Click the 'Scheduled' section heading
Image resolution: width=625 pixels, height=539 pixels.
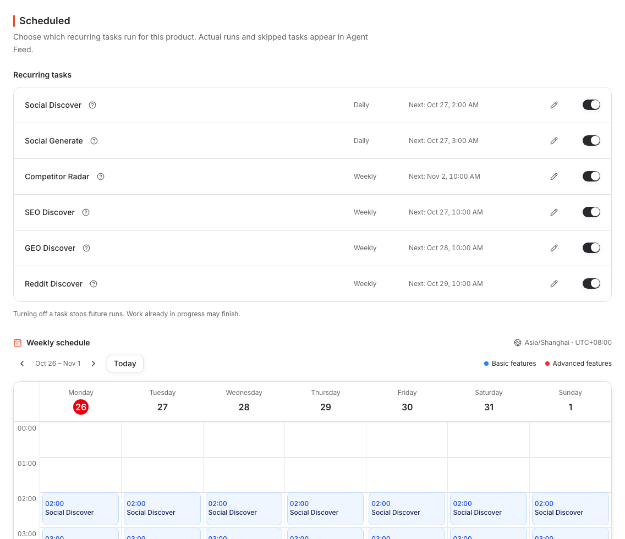[45, 21]
